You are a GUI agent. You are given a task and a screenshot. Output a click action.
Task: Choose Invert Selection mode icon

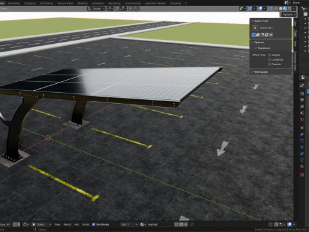[267, 35]
